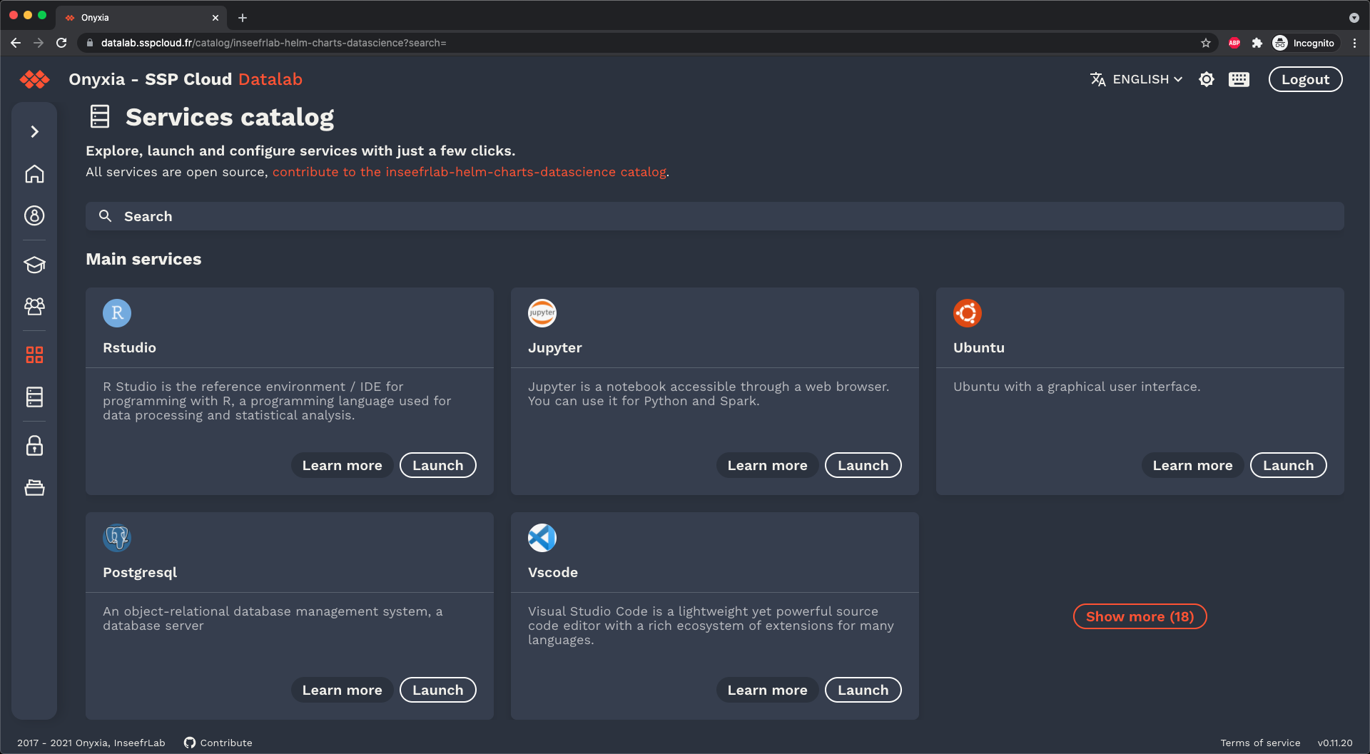The image size is (1370, 754).
Task: Learn more about Postgresql
Action: (x=342, y=690)
